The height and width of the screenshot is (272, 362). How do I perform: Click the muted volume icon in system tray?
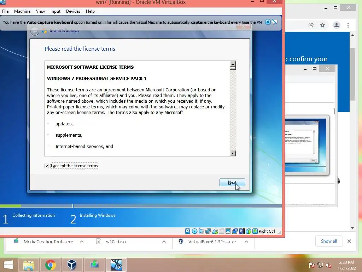point(329,265)
